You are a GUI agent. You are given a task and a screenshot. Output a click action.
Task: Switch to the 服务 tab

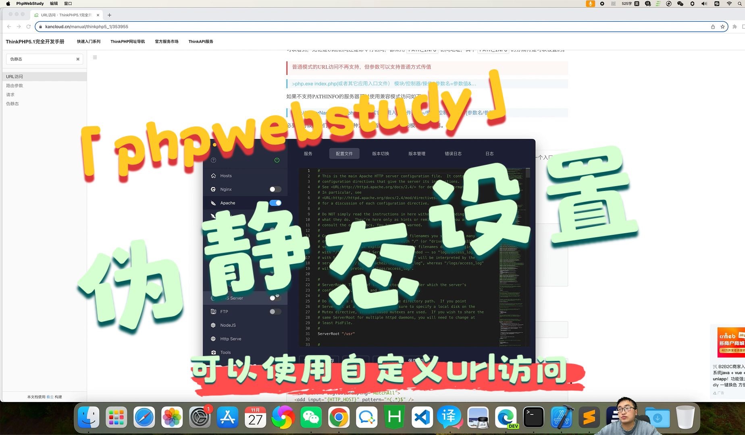[308, 153]
